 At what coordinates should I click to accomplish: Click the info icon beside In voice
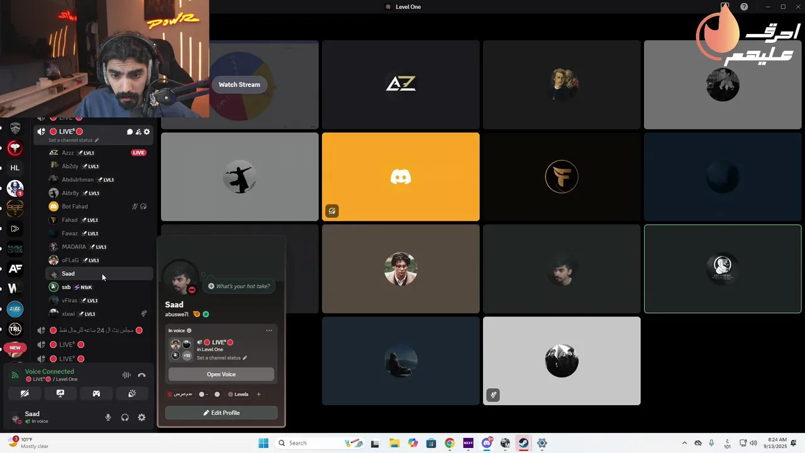click(x=189, y=330)
